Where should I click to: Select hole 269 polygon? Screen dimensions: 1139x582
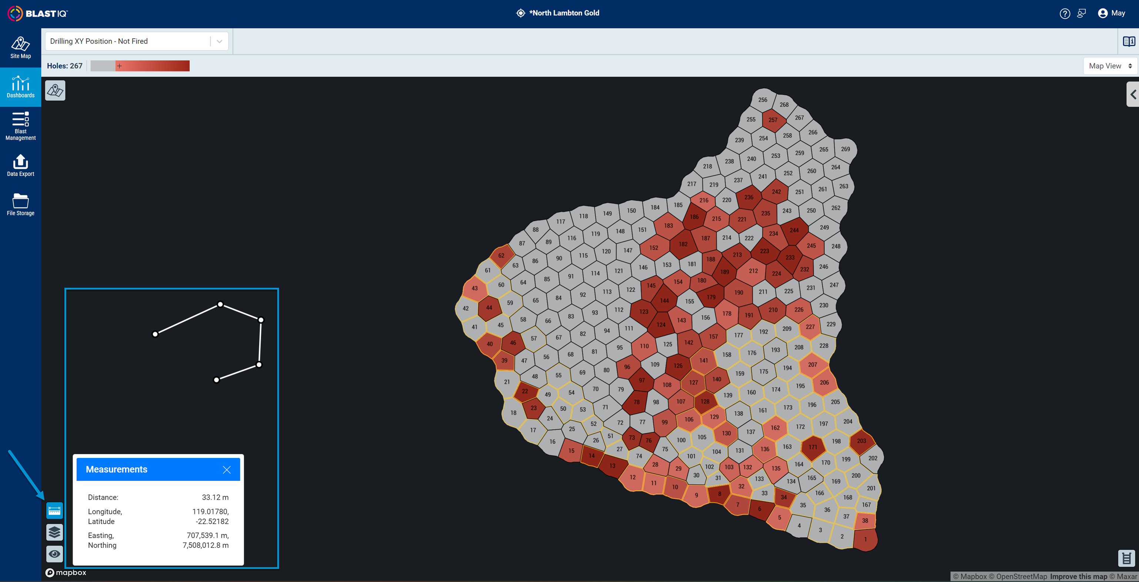[x=845, y=149]
